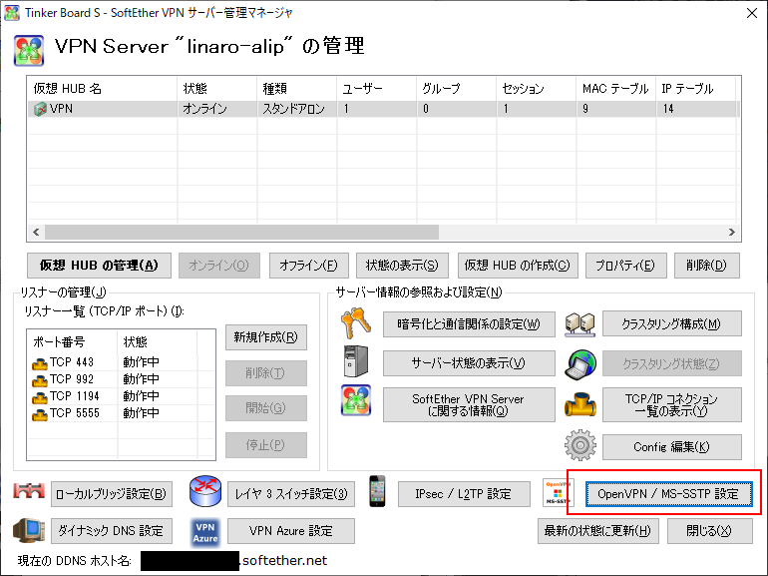The height and width of the screenshot is (576, 768).
Task: Click the OpenVPN MS-SSTP logo icon
Action: 558,493
